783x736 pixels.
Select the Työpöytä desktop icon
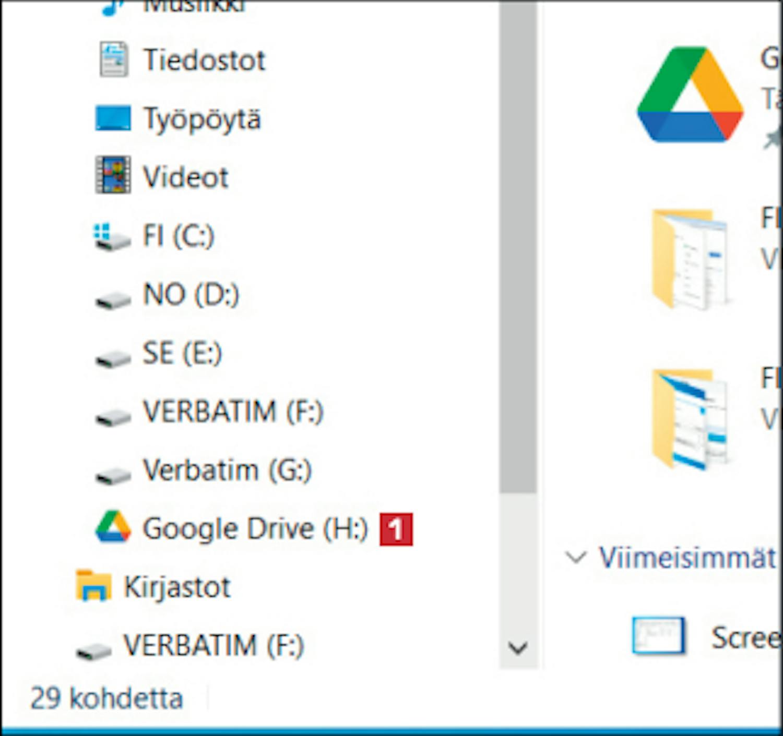click(113, 118)
